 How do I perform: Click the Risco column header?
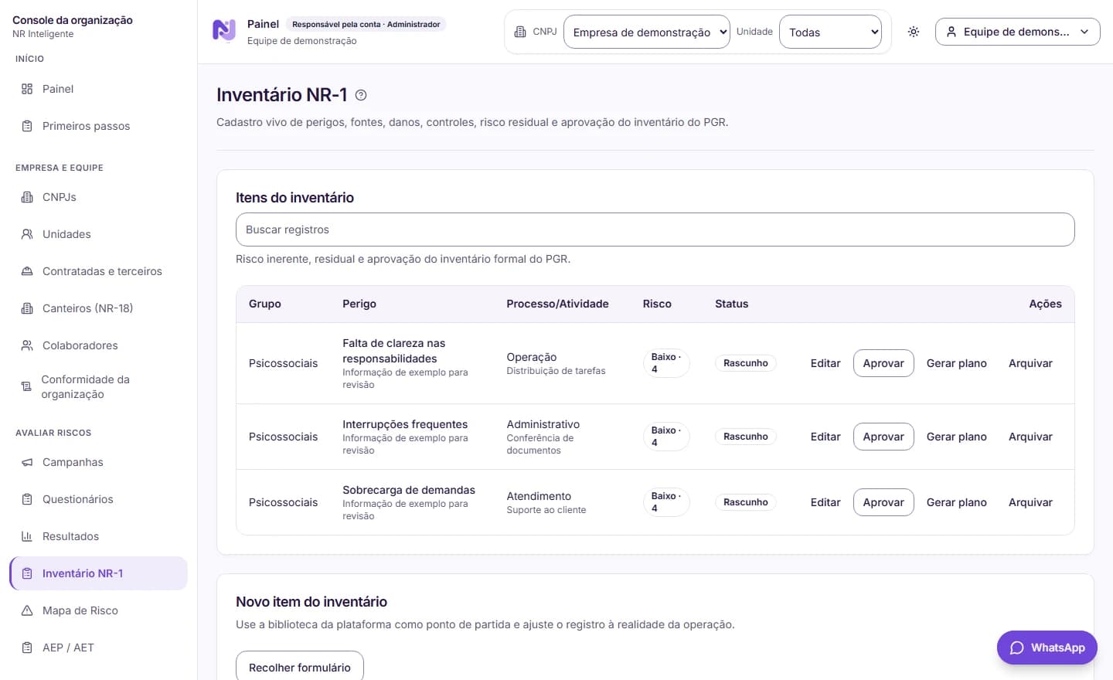[x=657, y=304]
